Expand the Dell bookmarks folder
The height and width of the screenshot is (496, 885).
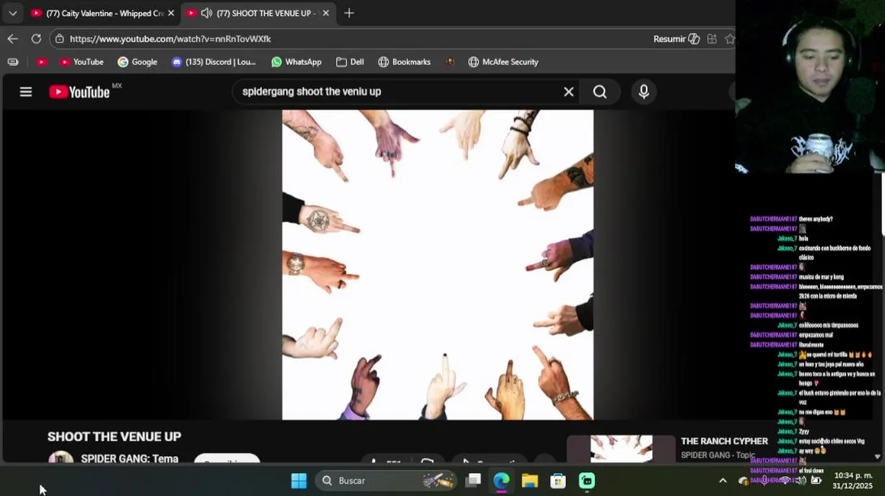click(x=350, y=62)
